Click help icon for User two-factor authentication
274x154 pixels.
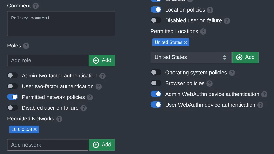pos(98,86)
